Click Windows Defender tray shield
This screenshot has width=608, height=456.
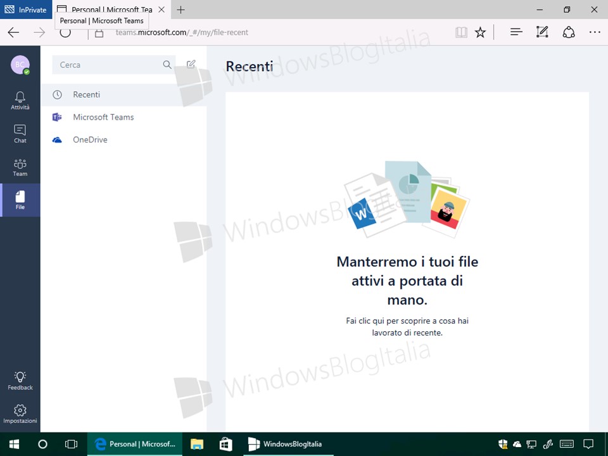[x=503, y=444]
